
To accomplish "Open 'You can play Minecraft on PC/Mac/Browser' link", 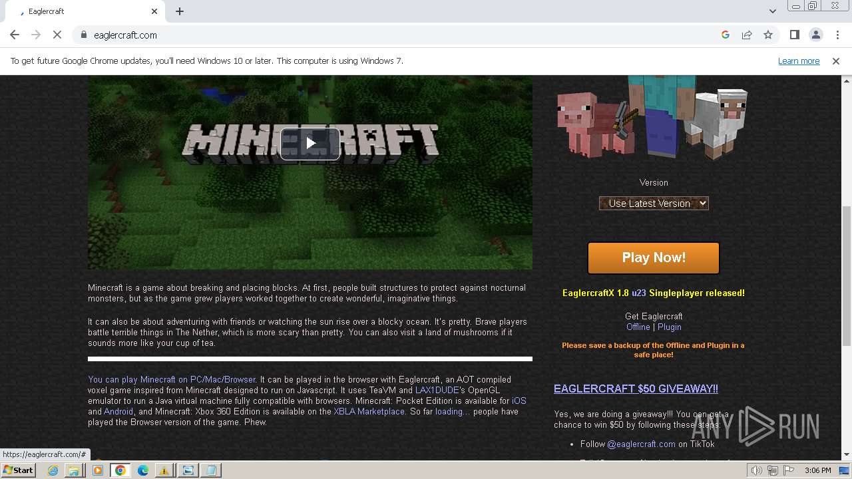I will point(172,379).
